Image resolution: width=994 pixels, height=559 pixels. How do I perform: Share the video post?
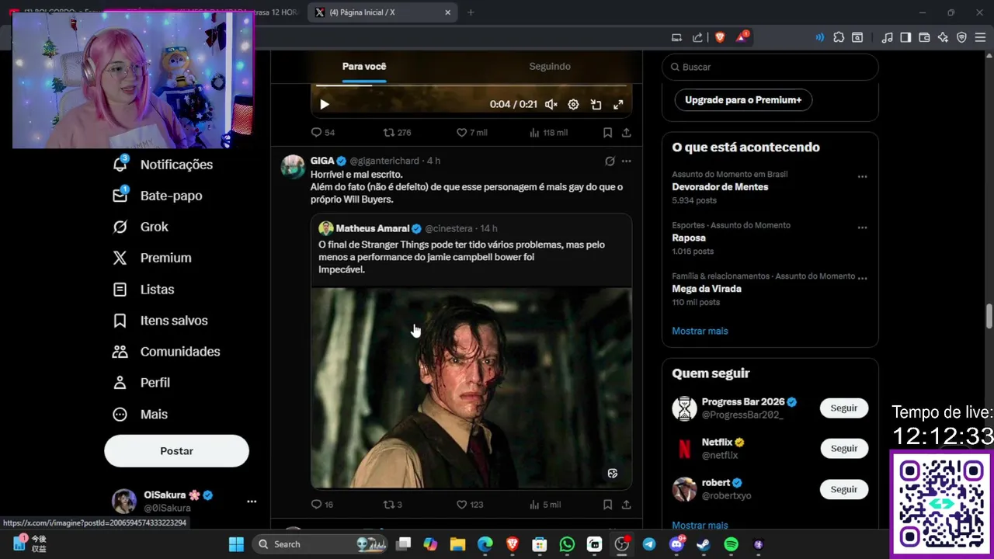pyautogui.click(x=627, y=133)
